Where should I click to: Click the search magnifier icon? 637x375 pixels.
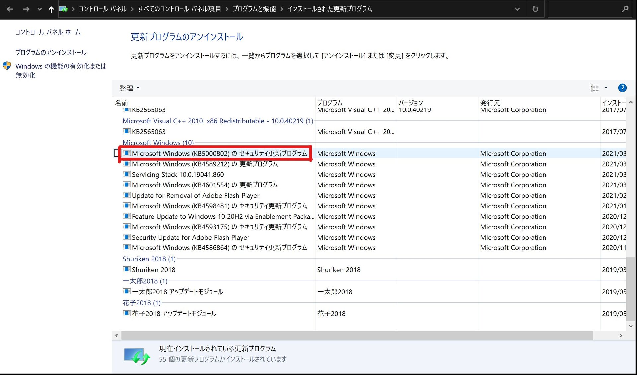625,9
